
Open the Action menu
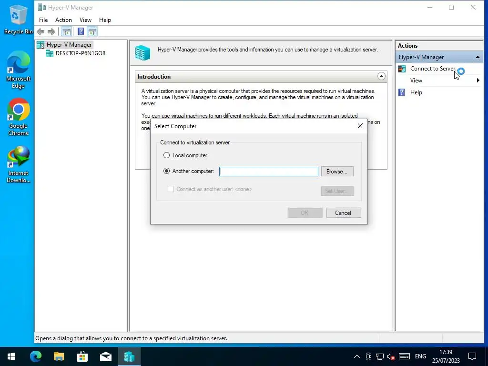pyautogui.click(x=63, y=20)
